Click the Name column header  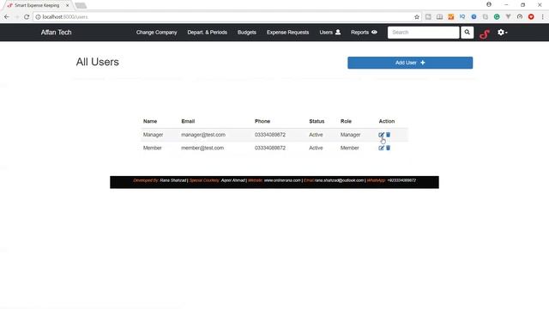(x=150, y=121)
